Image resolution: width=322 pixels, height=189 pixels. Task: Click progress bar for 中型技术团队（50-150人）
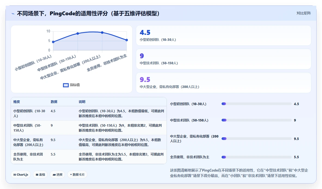click(x=256, y=120)
